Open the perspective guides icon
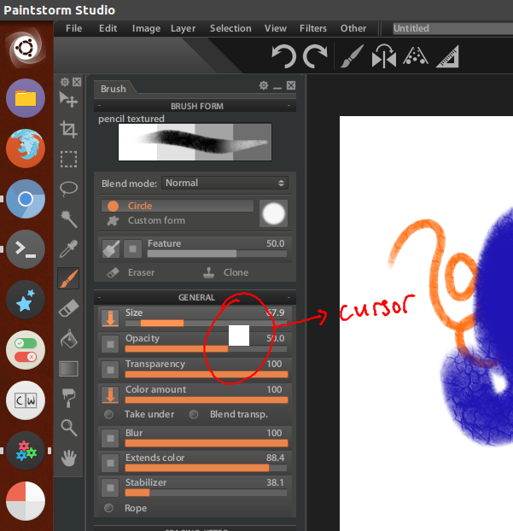This screenshot has width=513, height=531. (416, 56)
